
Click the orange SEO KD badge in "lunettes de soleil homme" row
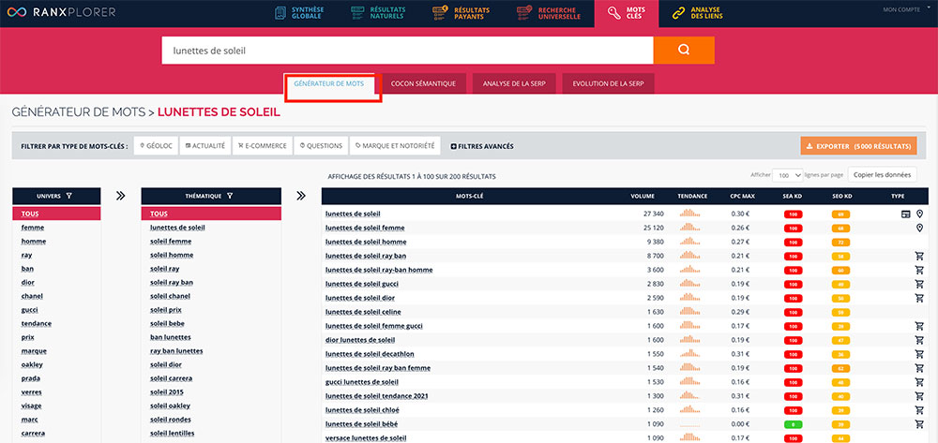tap(841, 242)
